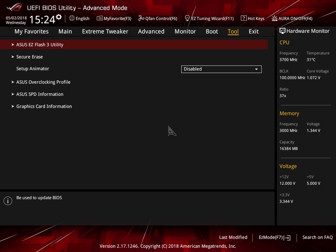This screenshot has width=336, height=252.
Task: Expand ASUS EZ Flash 3 Utility
Action: pos(40,45)
